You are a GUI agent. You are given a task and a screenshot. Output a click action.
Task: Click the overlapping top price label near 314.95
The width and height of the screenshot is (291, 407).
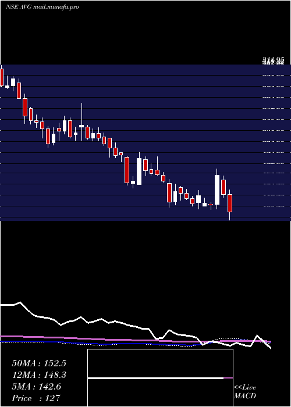[x=273, y=61]
